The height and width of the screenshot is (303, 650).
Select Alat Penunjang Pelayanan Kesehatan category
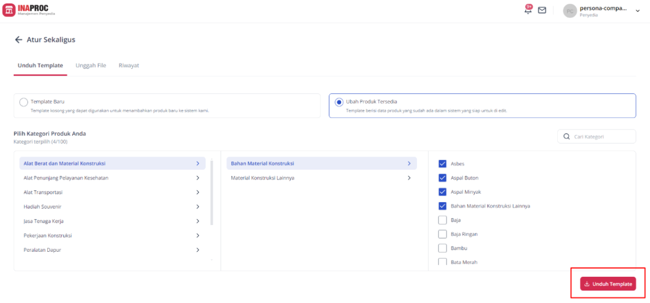[112, 178]
